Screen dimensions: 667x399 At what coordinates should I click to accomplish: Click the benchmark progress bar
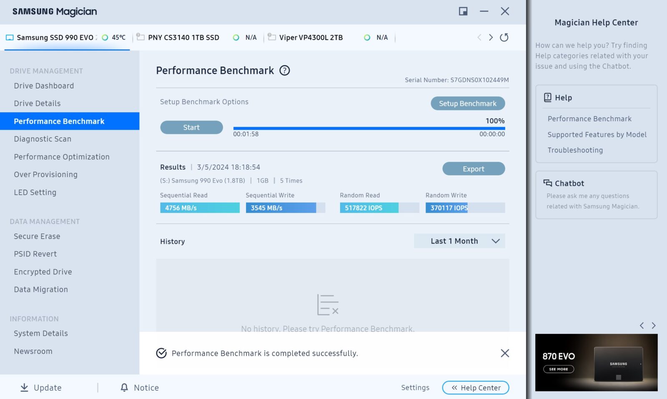[x=369, y=128]
